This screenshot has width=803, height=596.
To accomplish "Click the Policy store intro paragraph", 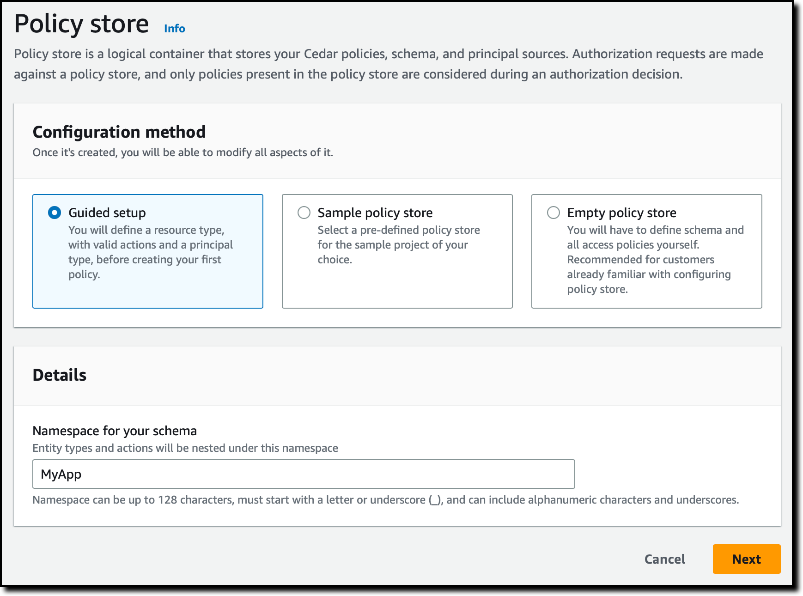I will 388,64.
